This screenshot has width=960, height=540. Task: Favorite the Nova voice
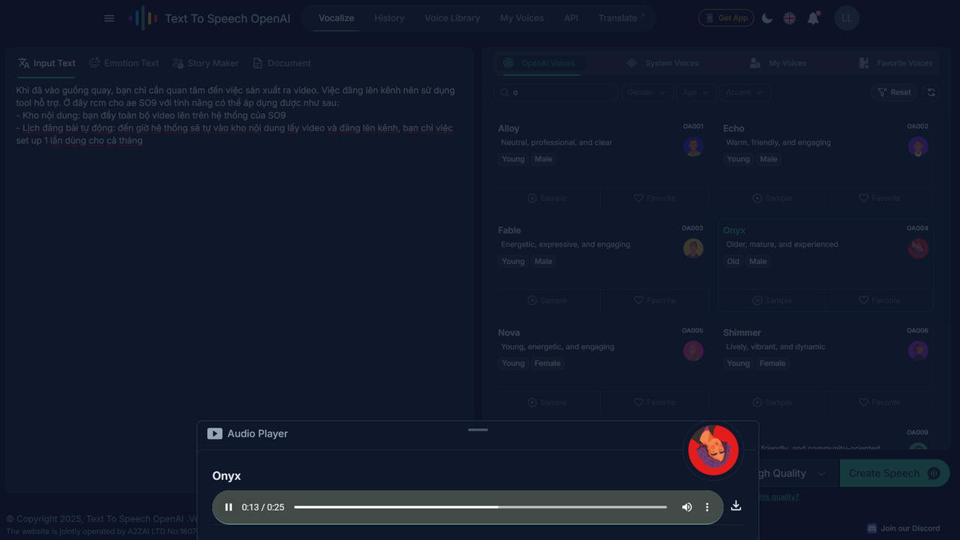[x=655, y=402]
